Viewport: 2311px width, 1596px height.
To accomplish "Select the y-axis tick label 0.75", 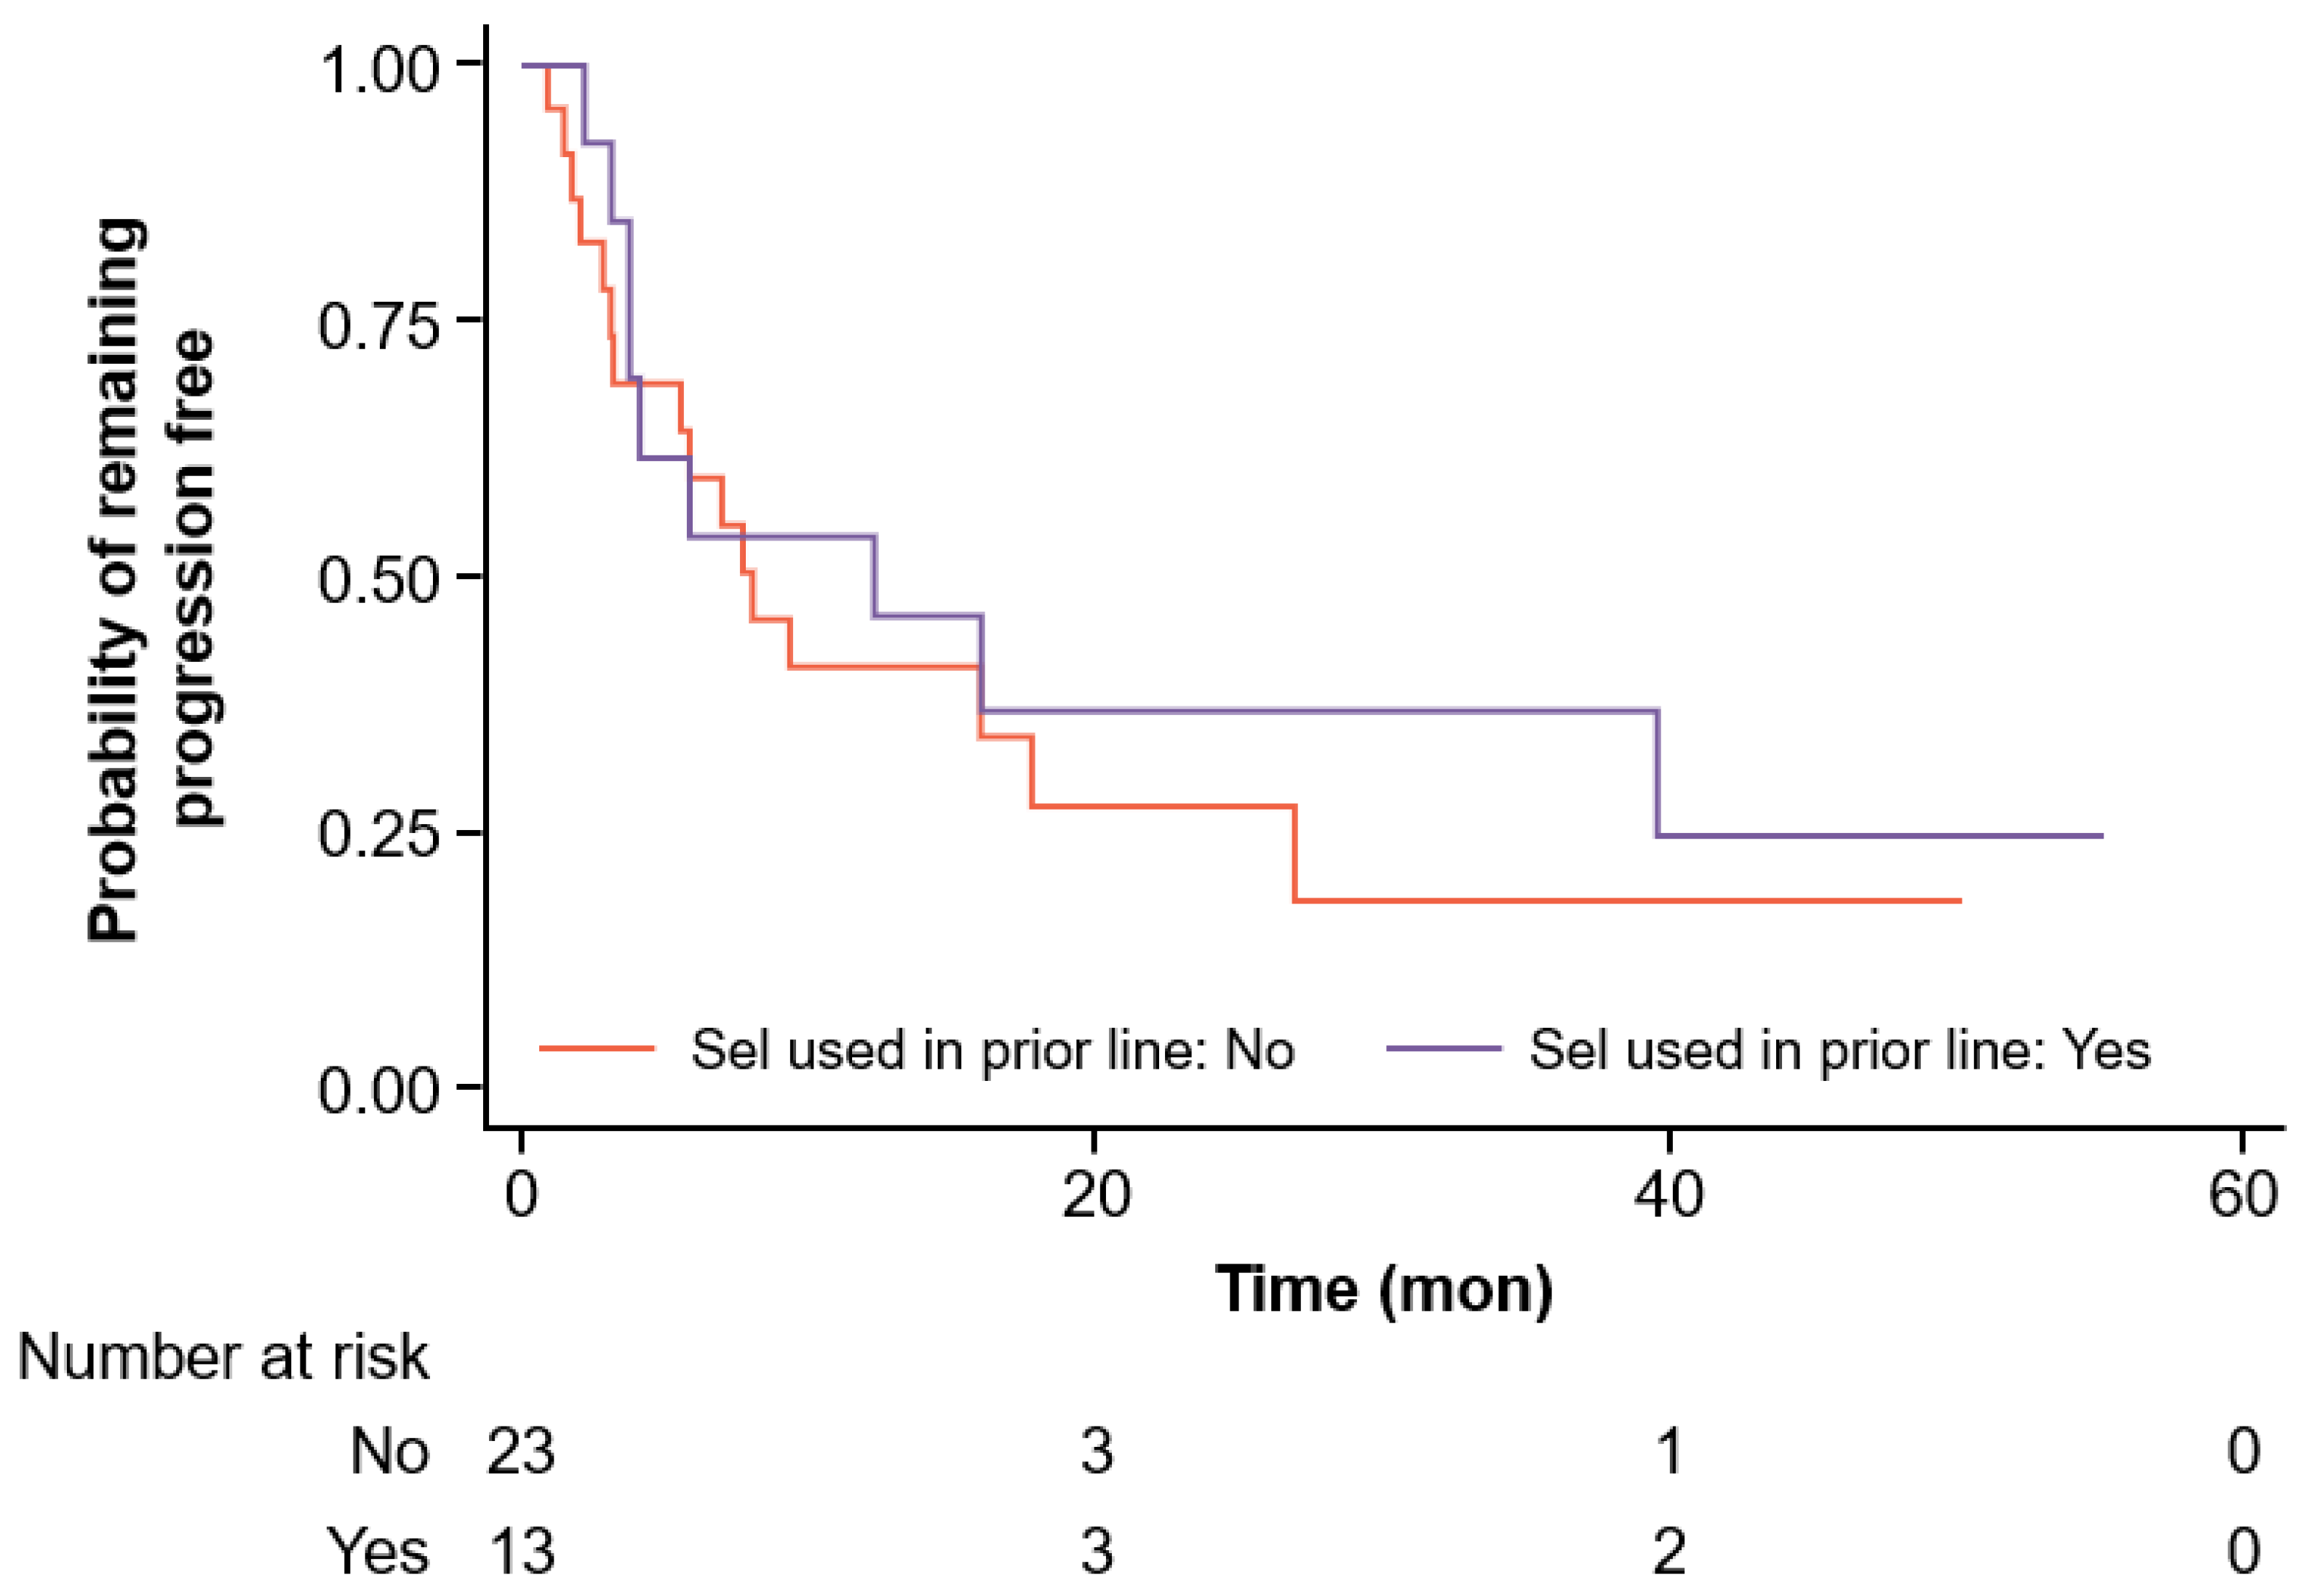I will [x=379, y=326].
